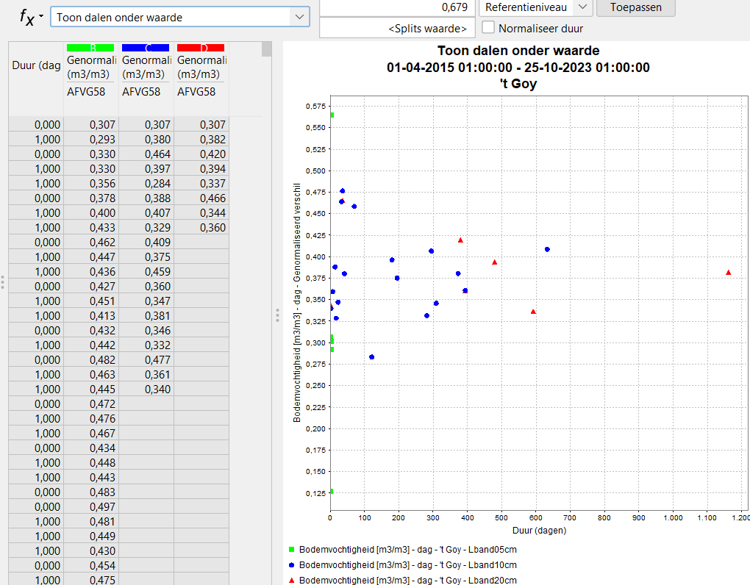Select cell with value 0,380
The image size is (750, 585).
tap(146, 139)
